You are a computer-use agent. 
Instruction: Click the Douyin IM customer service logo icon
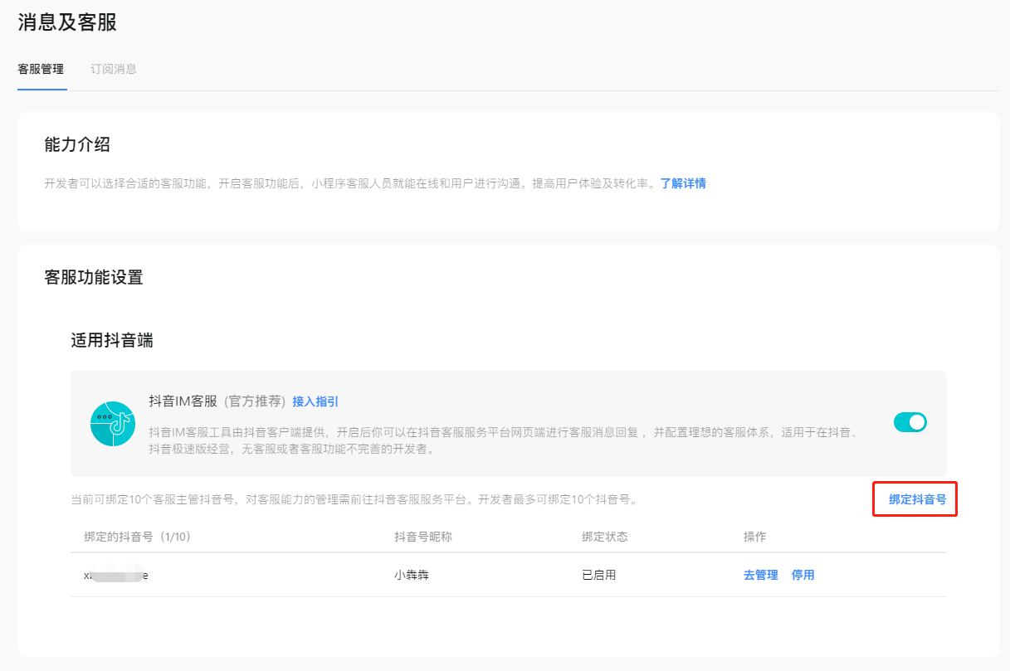[x=112, y=424]
